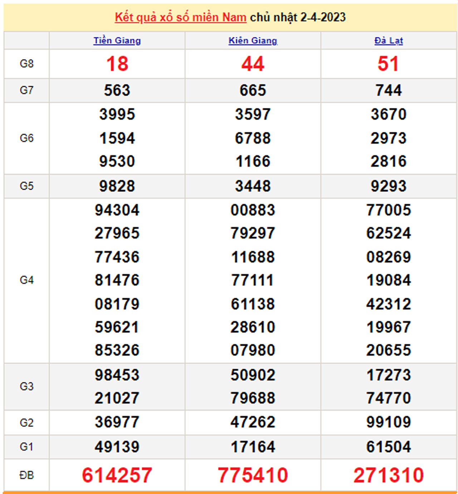The image size is (458, 494).
Task: Click G4 number 59621
Action: point(117,327)
